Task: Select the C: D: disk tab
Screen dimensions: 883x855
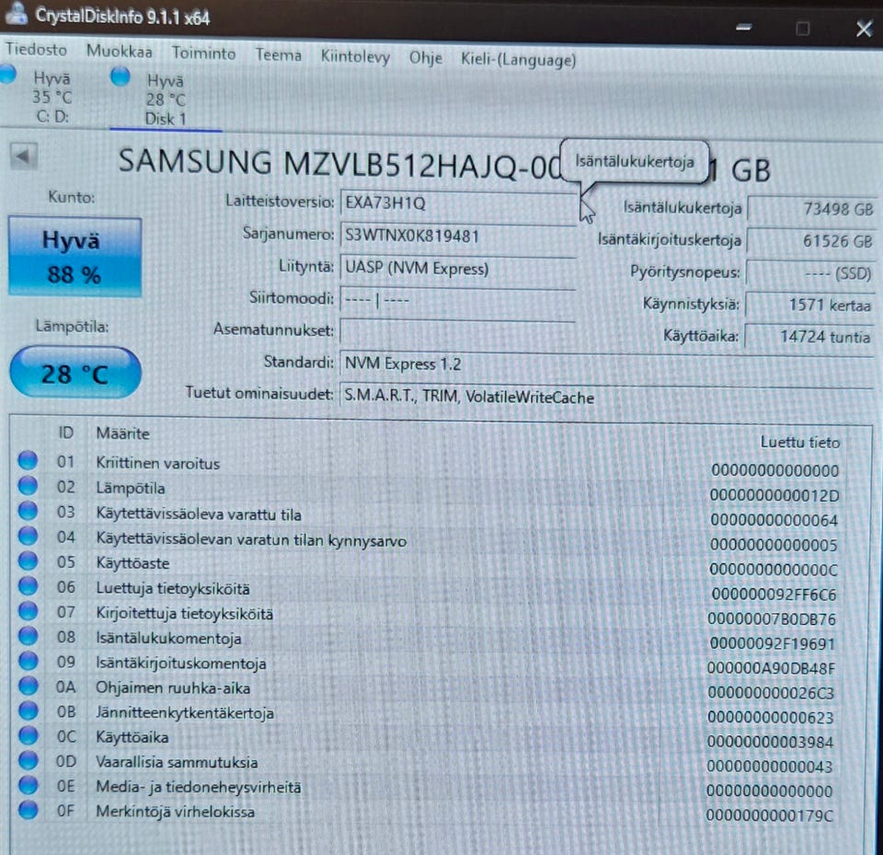Action: [x=52, y=97]
